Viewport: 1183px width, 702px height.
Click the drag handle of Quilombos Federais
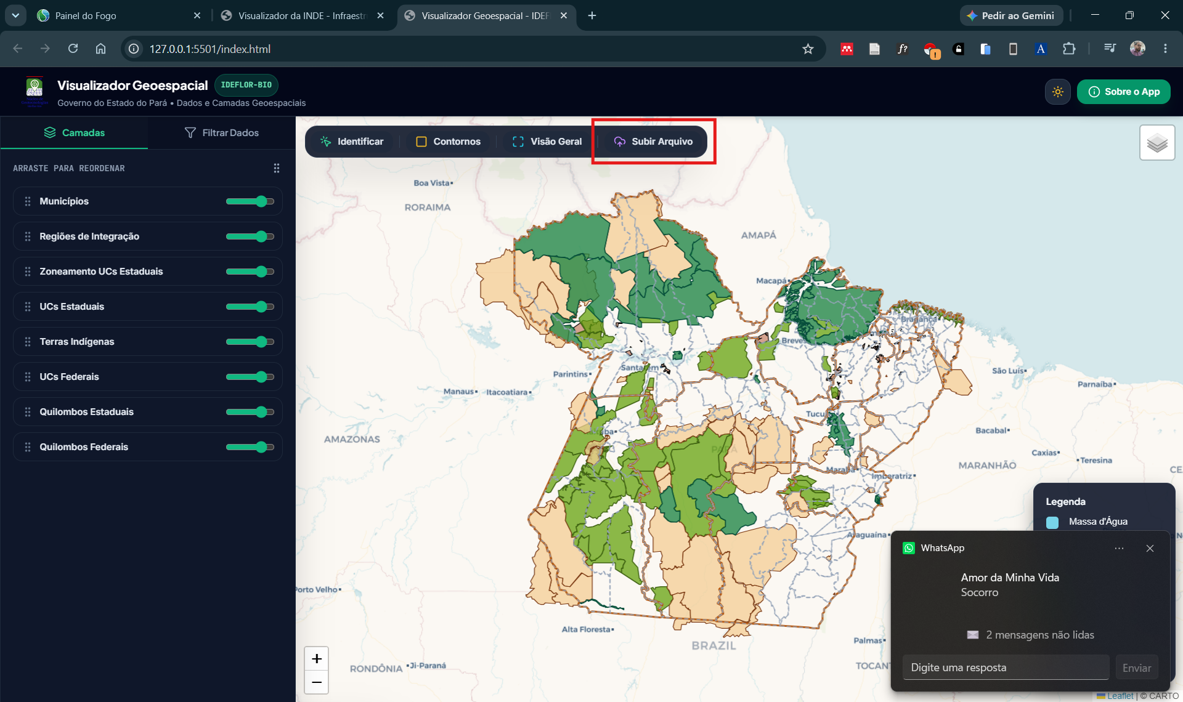coord(28,447)
